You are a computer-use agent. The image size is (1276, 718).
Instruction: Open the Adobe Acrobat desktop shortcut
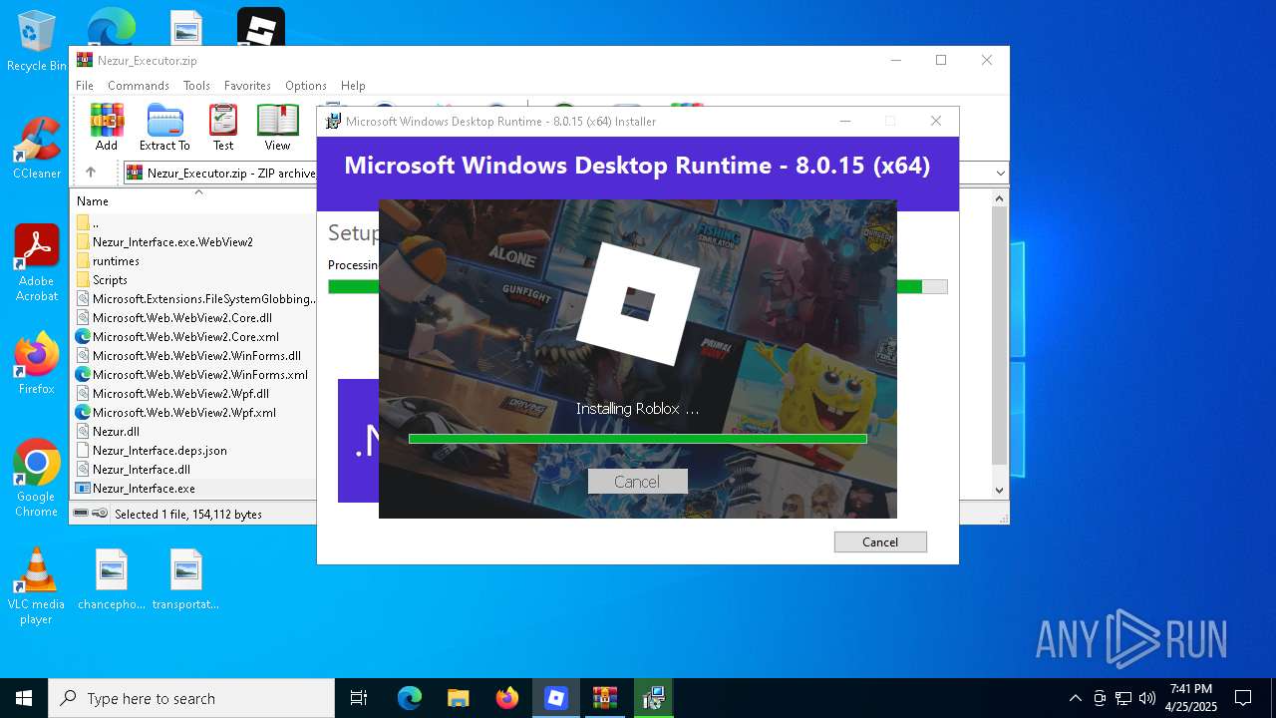click(x=37, y=263)
